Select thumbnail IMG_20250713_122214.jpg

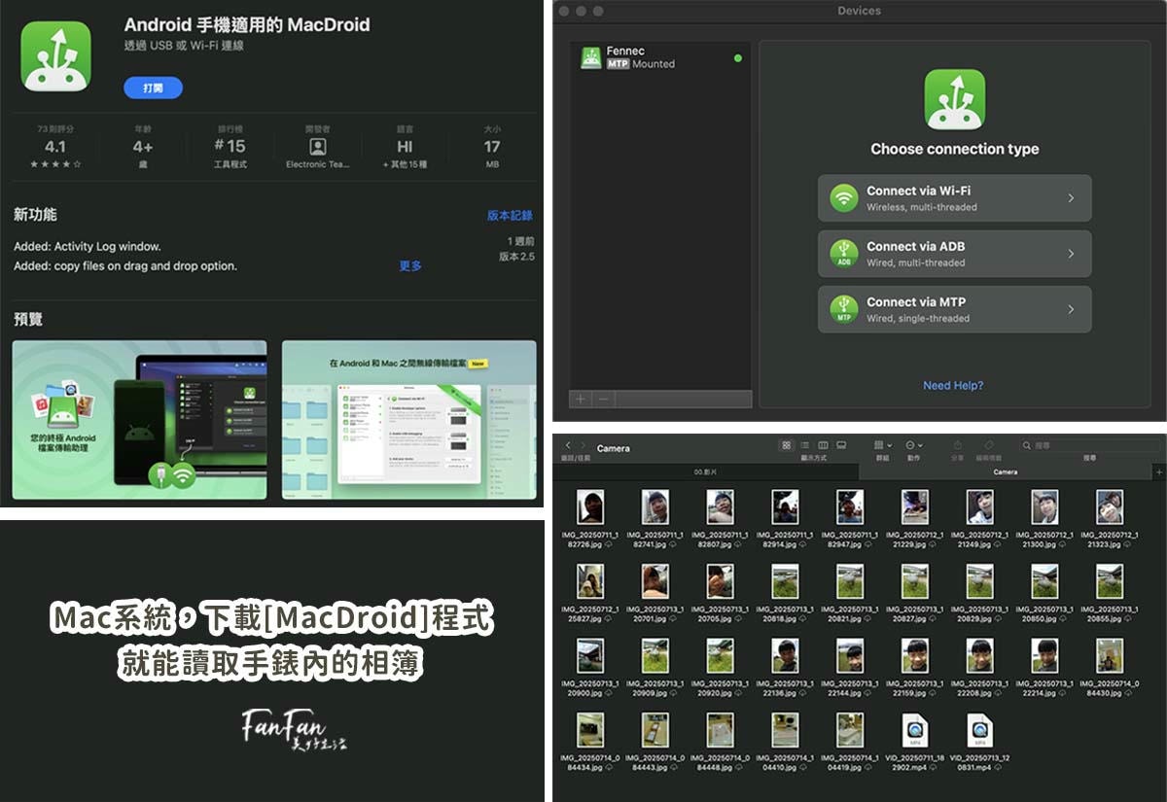[1044, 655]
